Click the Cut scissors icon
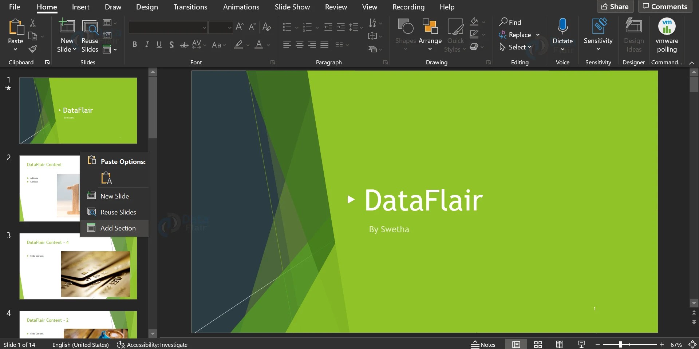The width and height of the screenshot is (699, 349). (x=33, y=23)
